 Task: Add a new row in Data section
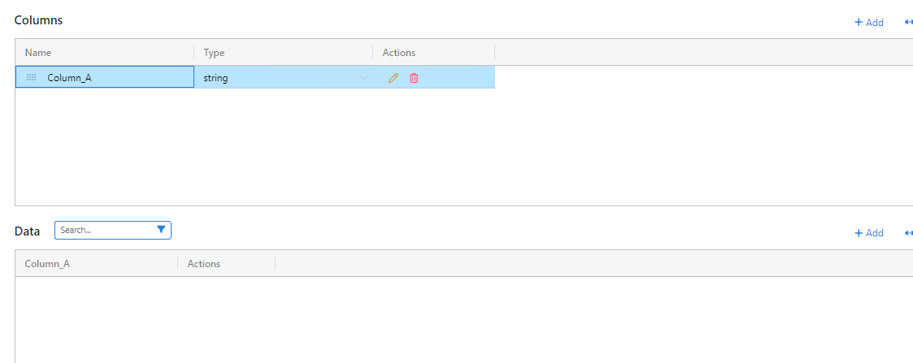coord(868,233)
